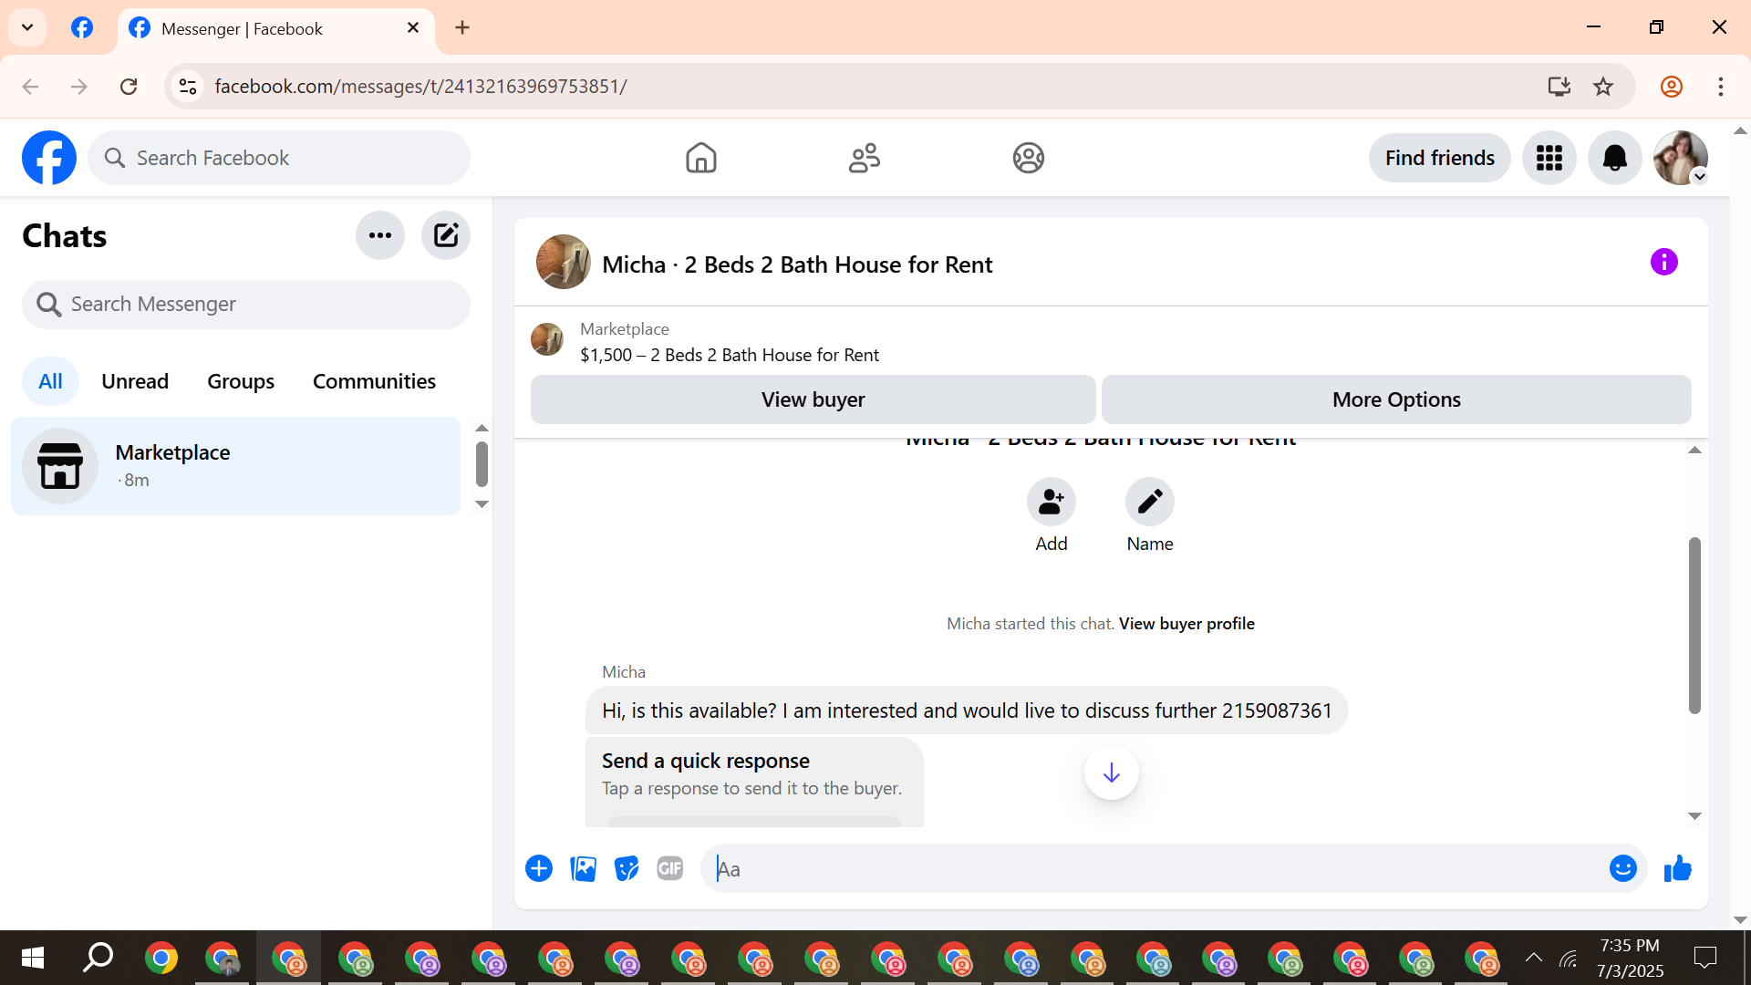Viewport: 1751px width, 985px height.
Task: Open the conversation information icon
Action: point(1663,263)
